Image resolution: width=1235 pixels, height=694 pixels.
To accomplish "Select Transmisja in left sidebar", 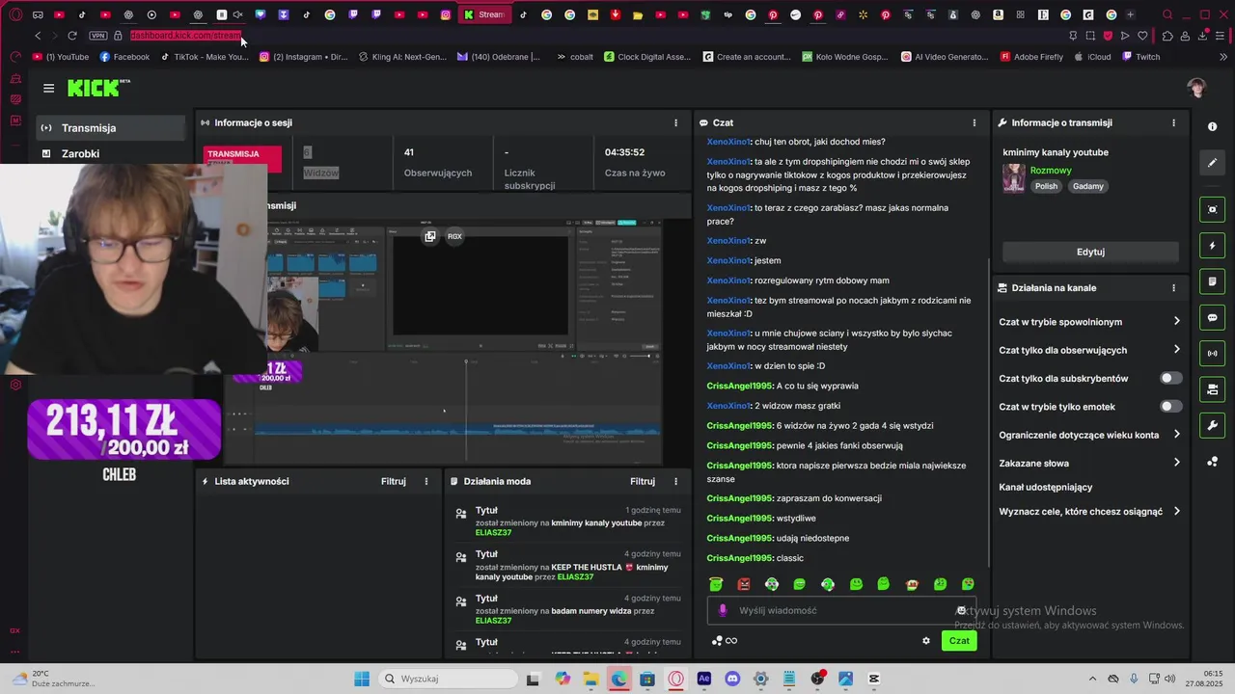I will [x=111, y=128].
